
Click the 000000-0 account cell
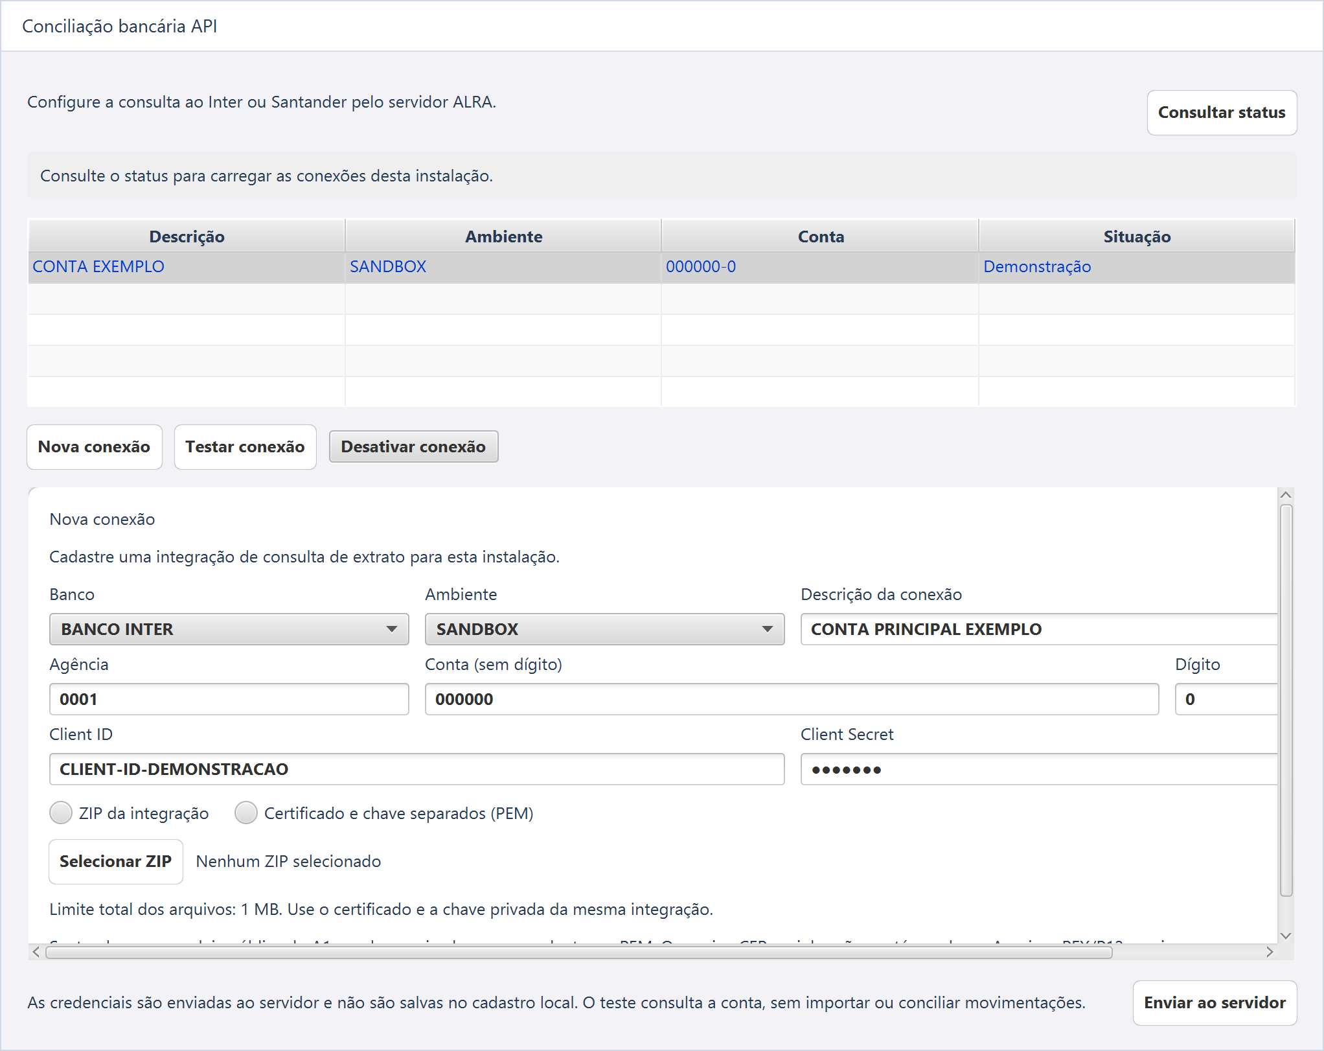(820, 267)
